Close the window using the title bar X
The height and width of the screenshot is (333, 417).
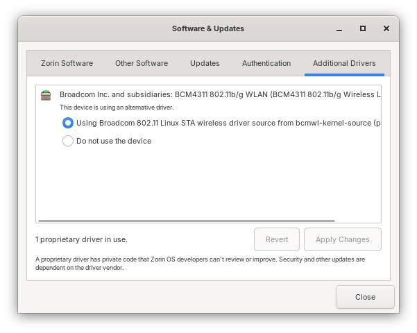(x=386, y=29)
